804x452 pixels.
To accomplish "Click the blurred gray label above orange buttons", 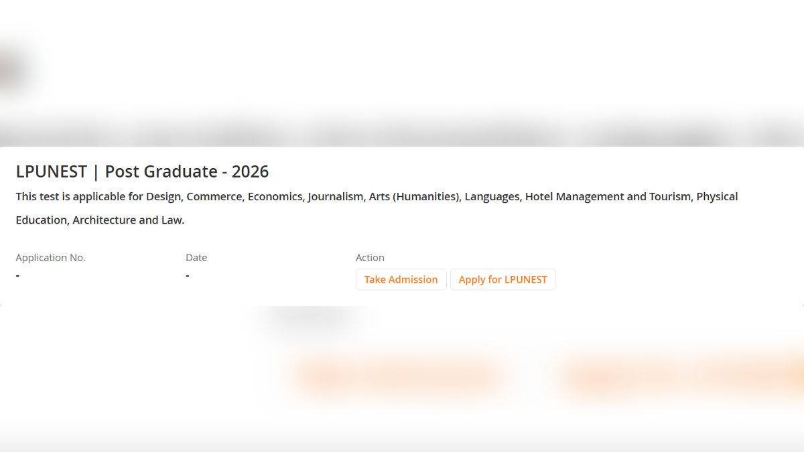I will pyautogui.click(x=312, y=317).
